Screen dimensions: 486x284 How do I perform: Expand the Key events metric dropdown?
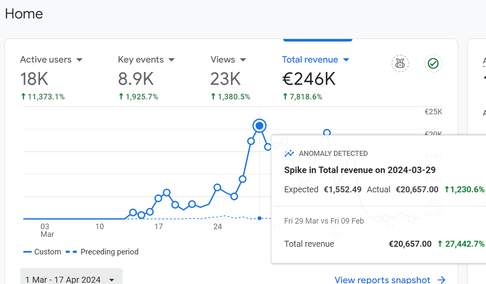[x=171, y=60]
